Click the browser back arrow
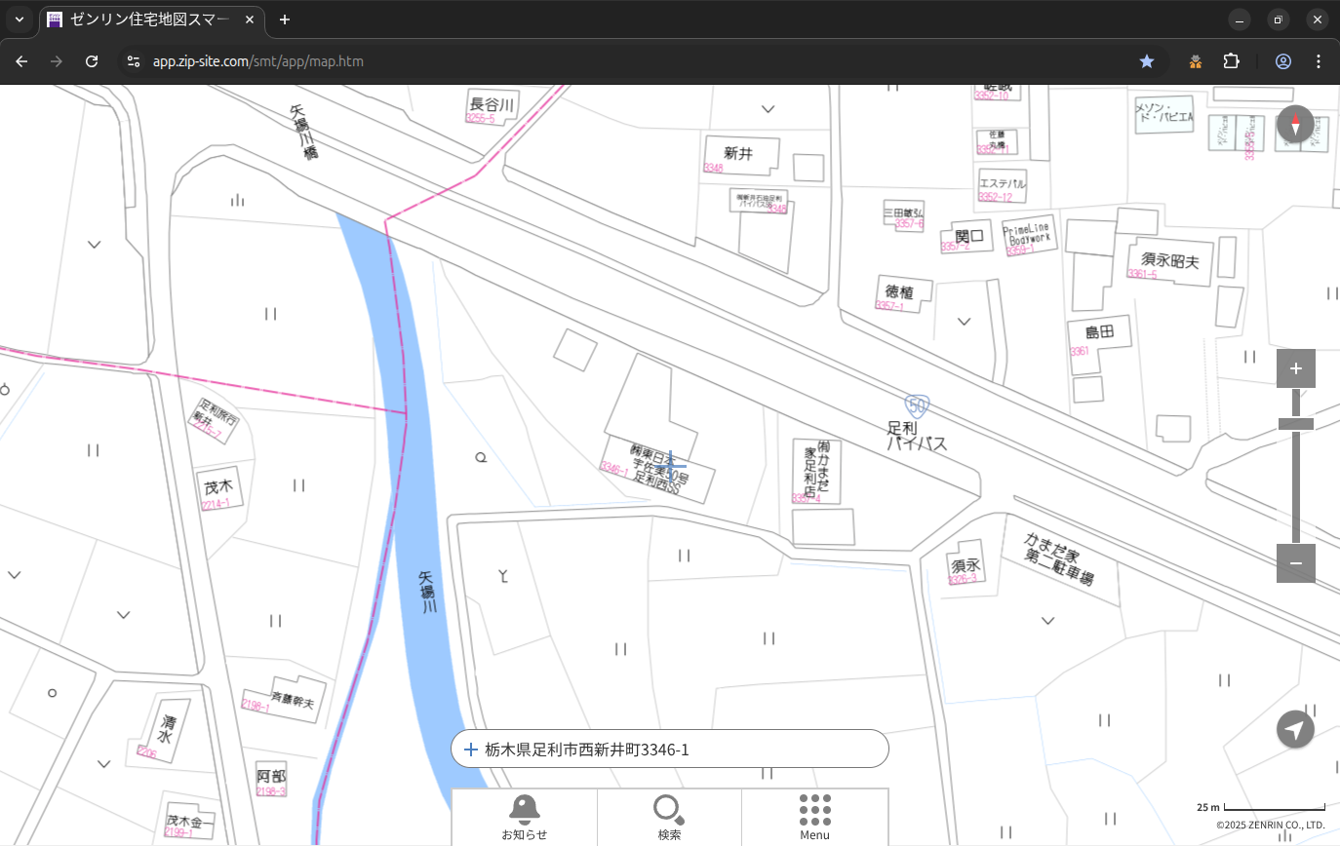 tap(21, 61)
